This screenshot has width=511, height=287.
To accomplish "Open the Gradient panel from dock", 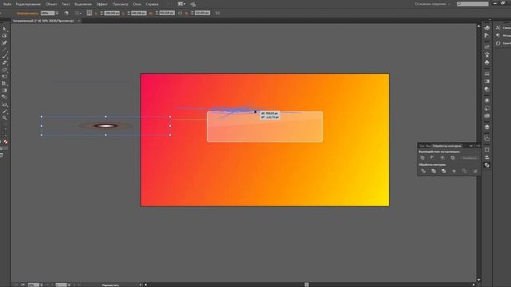I will click(487, 81).
